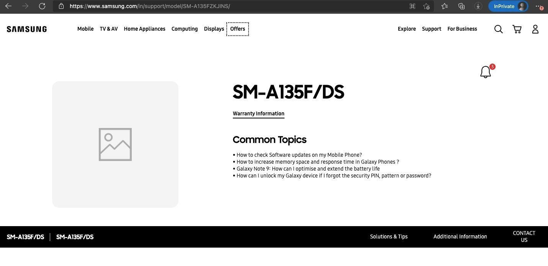Open the notification bell alerts
This screenshot has height=266, width=548.
pyautogui.click(x=486, y=72)
